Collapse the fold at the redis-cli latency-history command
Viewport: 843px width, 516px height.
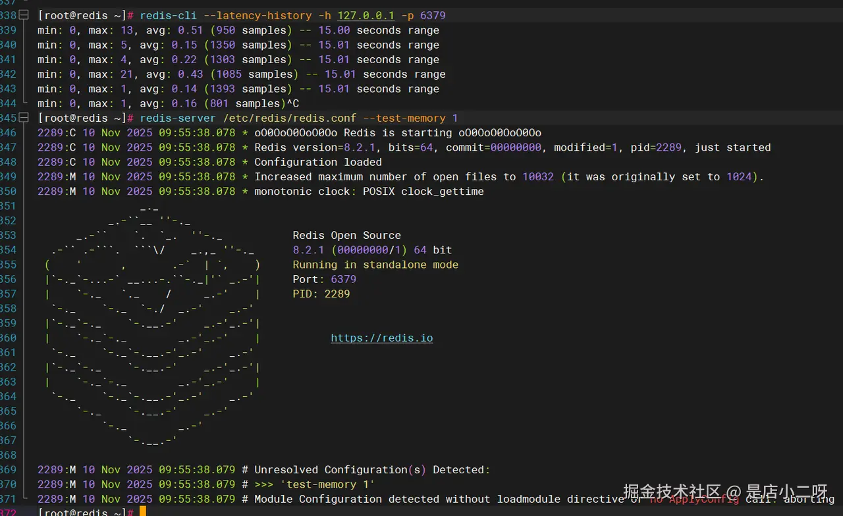pyautogui.click(x=24, y=15)
